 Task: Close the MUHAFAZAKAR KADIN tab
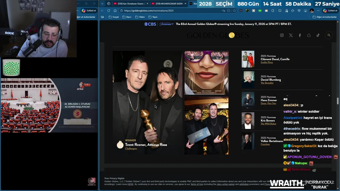click(185, 4)
